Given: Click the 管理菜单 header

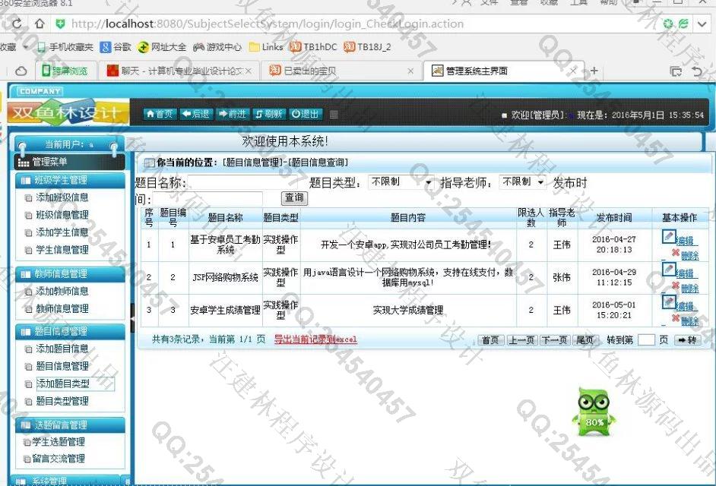Looking at the screenshot, I should tap(71, 162).
